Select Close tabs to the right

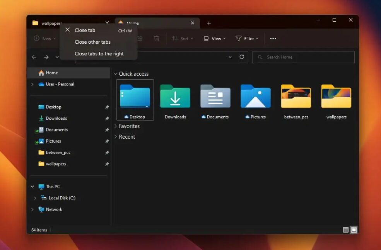point(99,54)
